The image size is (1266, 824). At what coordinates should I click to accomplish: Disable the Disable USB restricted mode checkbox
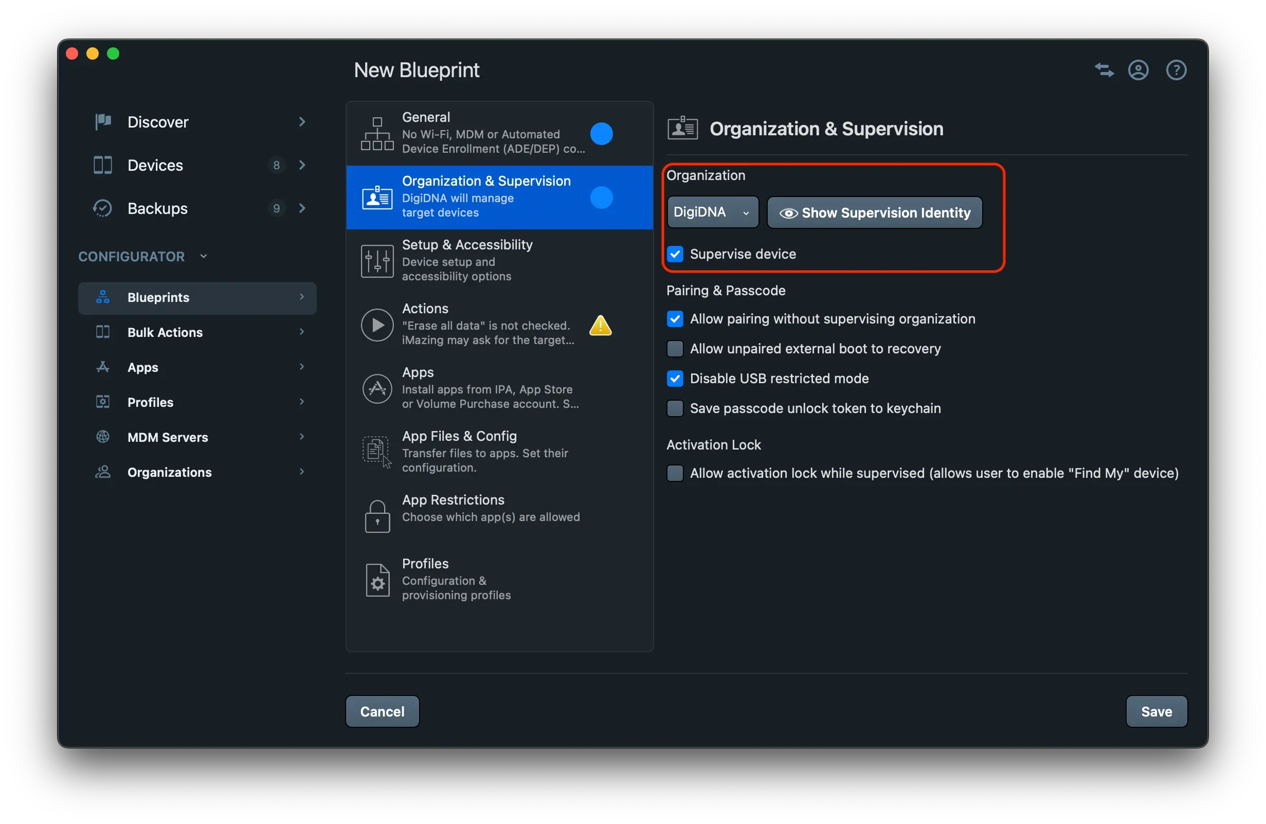(x=675, y=378)
